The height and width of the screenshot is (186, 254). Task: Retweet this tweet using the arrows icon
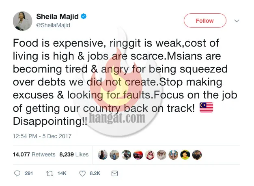tap(49, 173)
